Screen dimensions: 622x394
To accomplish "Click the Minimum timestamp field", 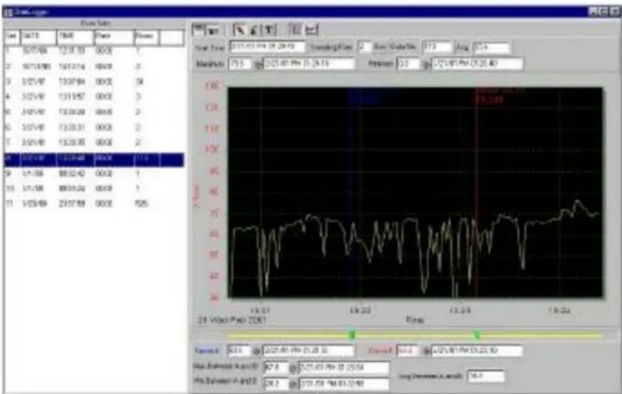I will tap(477, 64).
